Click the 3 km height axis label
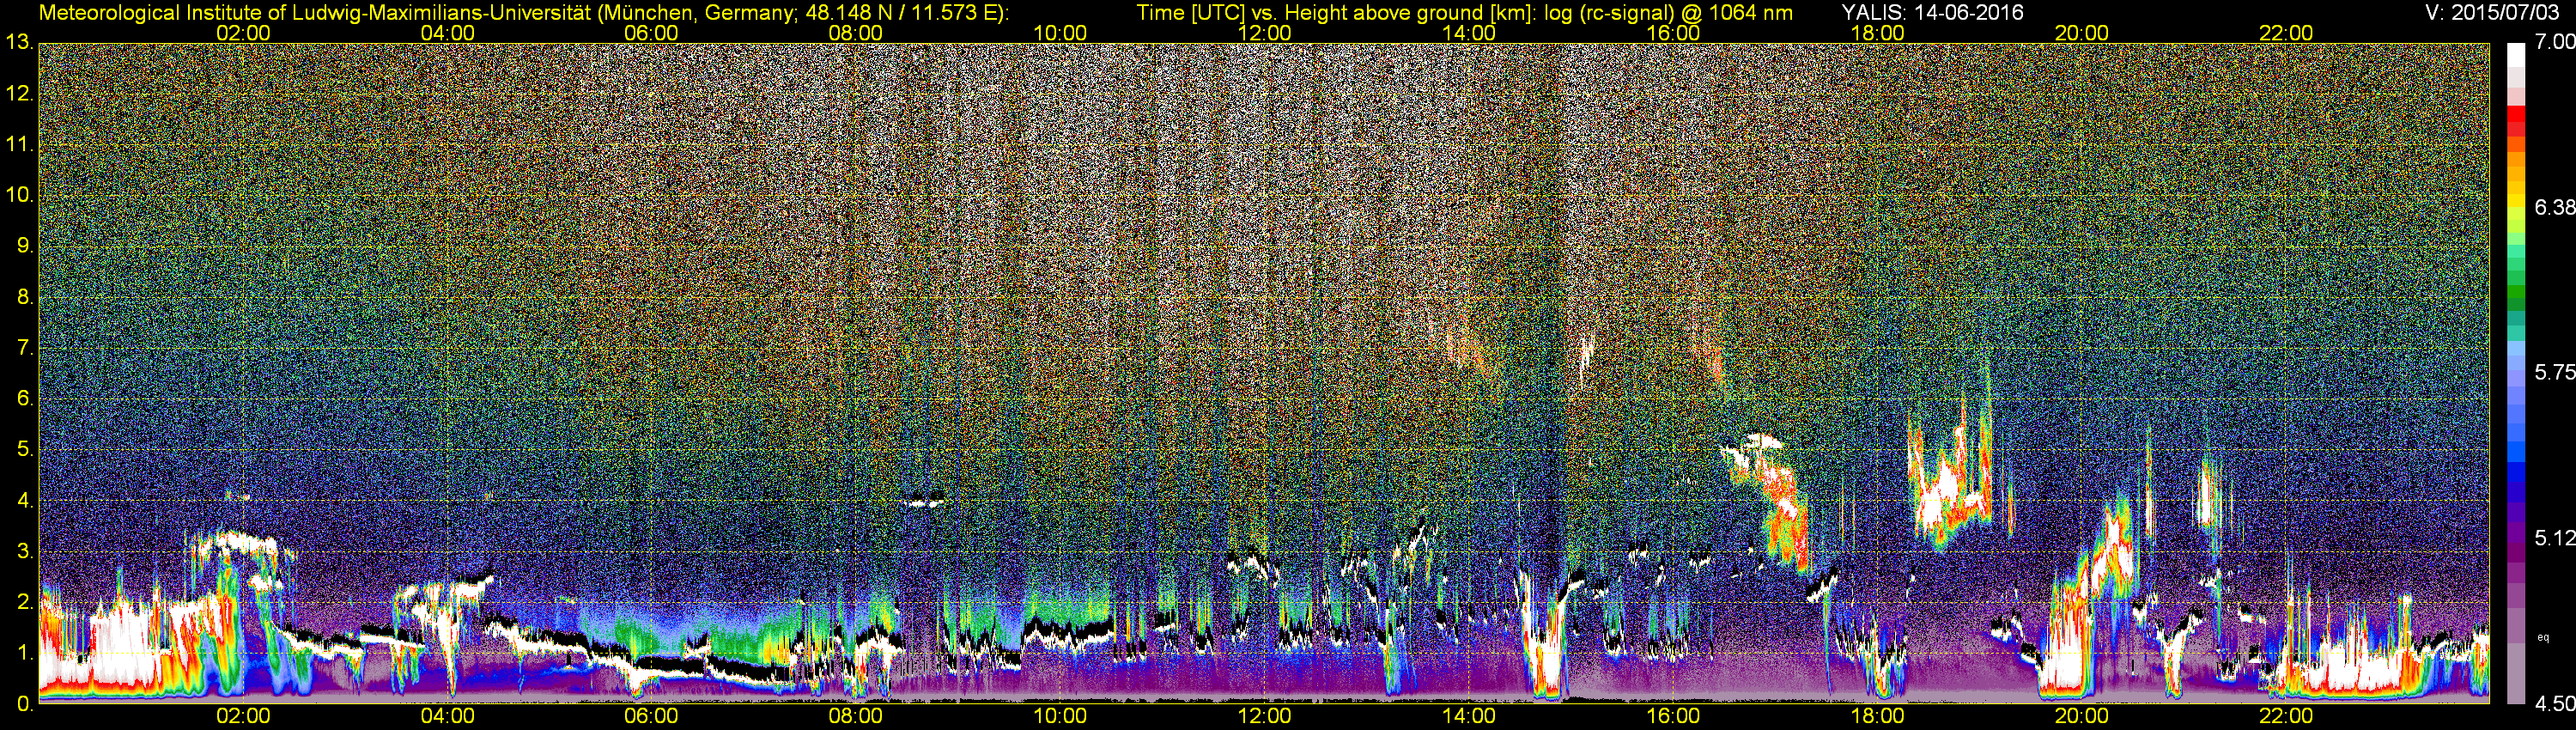Screen dimensions: 2576x730 pos(24,552)
